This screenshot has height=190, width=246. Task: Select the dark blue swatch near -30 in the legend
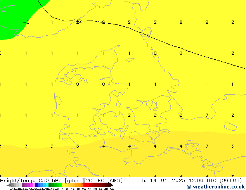(36, 185)
